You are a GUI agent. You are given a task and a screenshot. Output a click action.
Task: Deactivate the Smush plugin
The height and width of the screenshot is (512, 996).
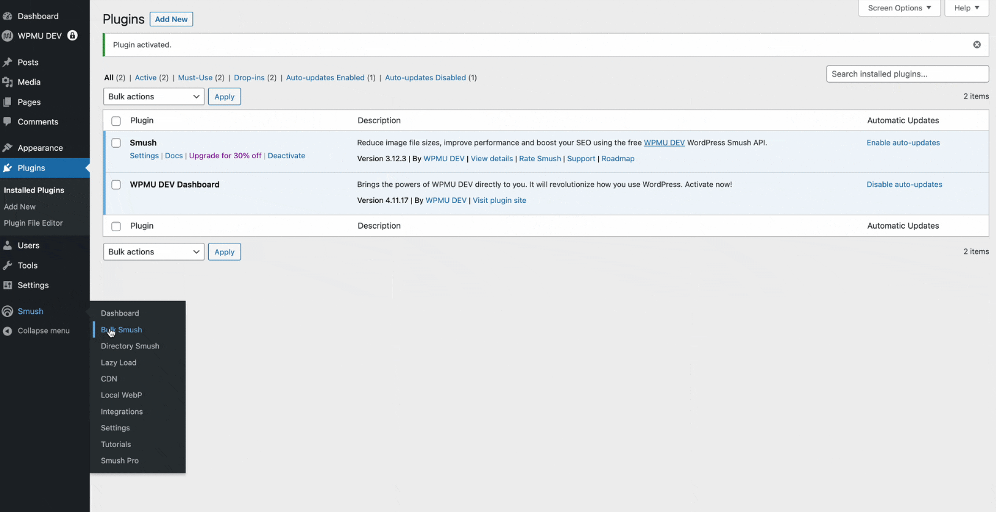[286, 156]
